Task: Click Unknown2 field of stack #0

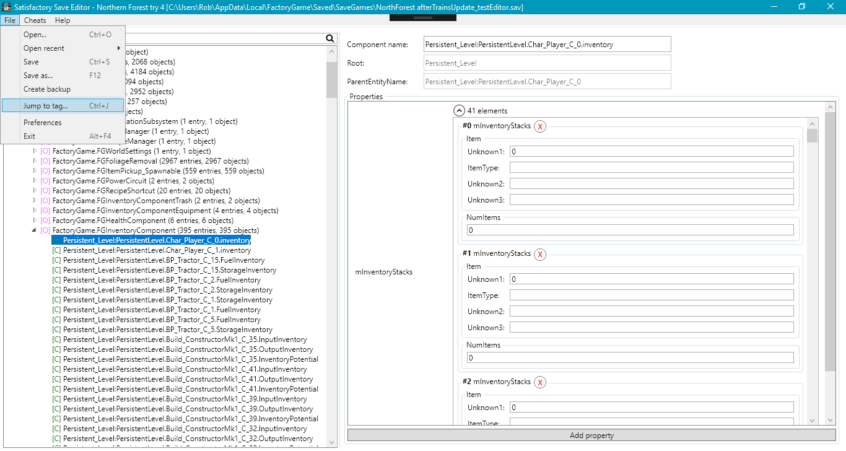Action: point(652,183)
